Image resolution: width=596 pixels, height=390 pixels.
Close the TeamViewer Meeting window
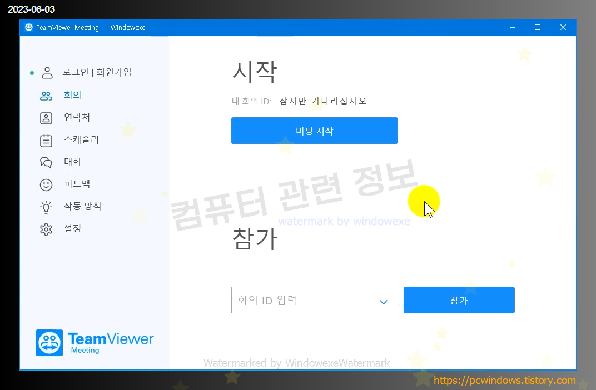pos(563,27)
